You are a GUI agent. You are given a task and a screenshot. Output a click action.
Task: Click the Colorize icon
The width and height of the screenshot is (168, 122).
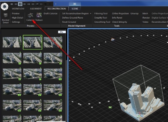click(x=30, y=15)
